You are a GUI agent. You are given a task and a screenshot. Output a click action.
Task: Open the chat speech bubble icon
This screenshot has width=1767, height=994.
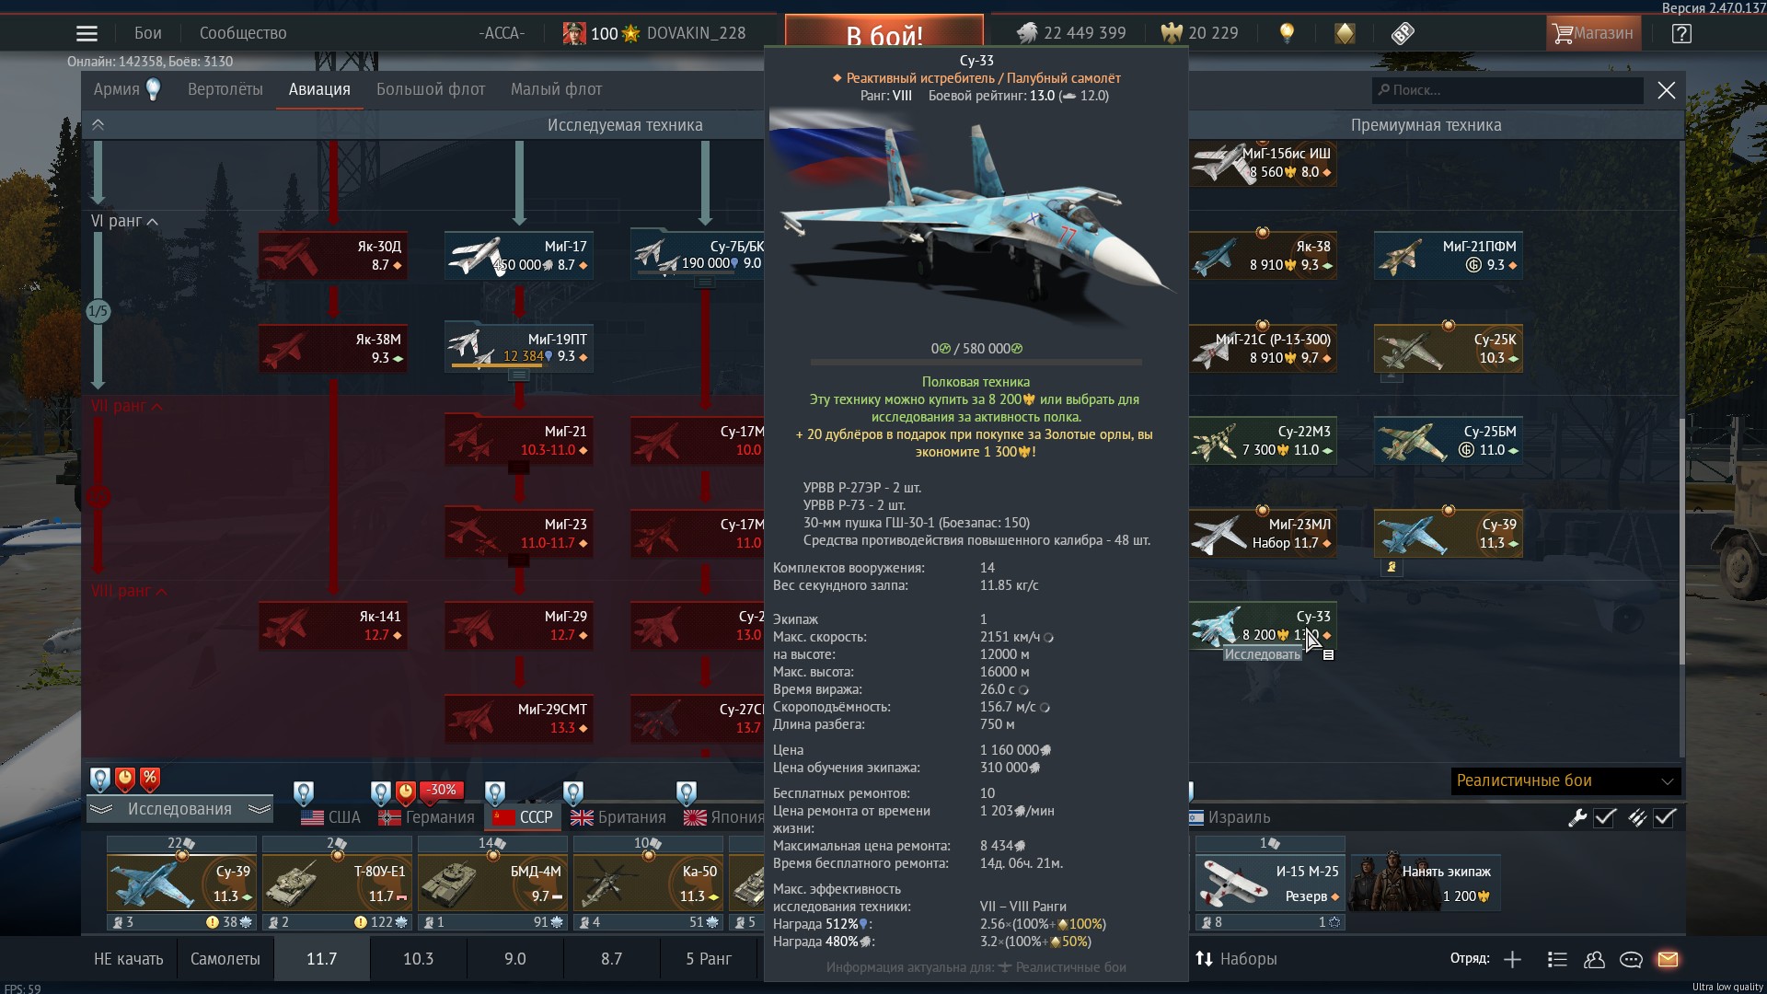1631,959
